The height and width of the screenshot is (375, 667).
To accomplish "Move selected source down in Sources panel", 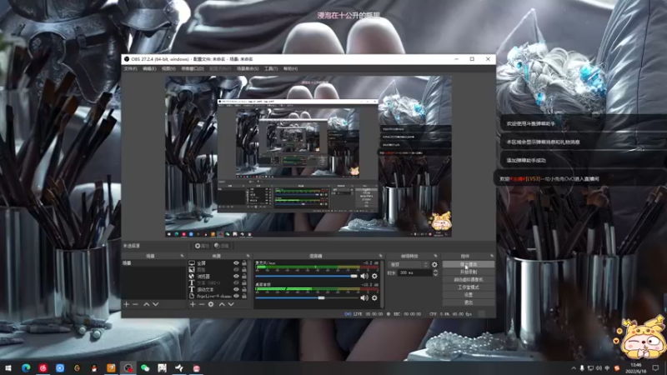I will pos(231,304).
